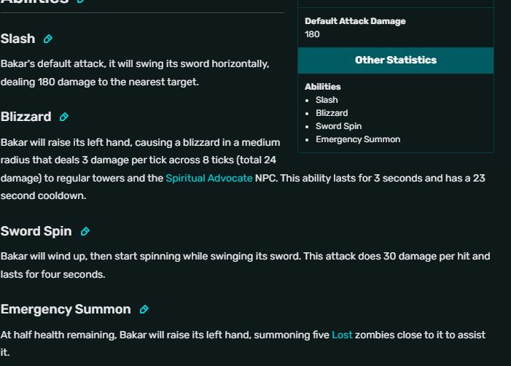
Task: Click the Default Attack Damage label
Action: [355, 21]
